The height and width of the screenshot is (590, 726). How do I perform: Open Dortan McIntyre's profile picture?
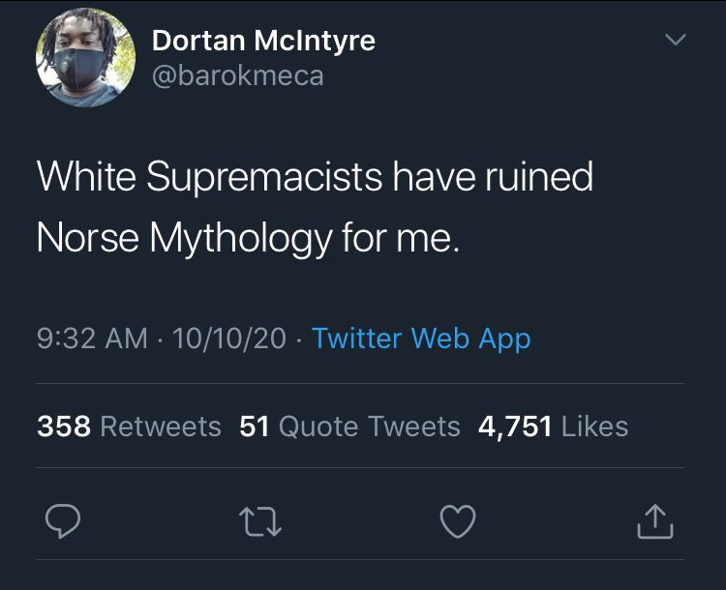point(85,58)
